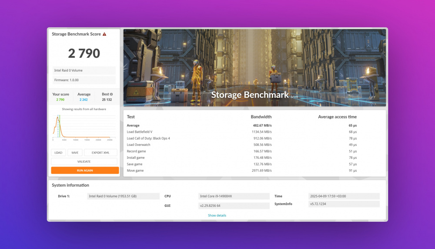Select the SystemInfo v5.72.1234 field
This screenshot has height=249, width=435.
[344, 204]
